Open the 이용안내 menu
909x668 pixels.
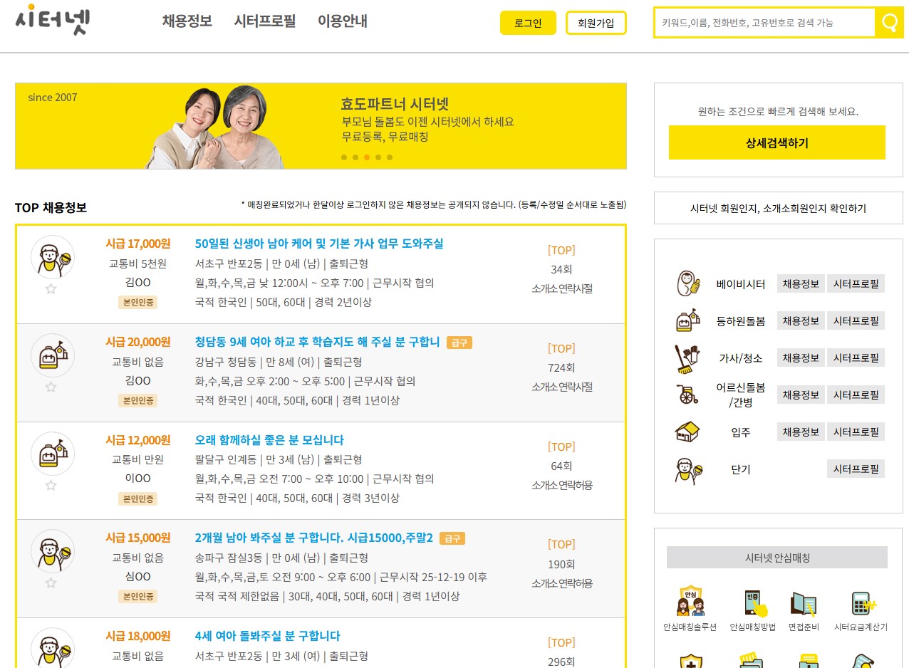pyautogui.click(x=343, y=22)
